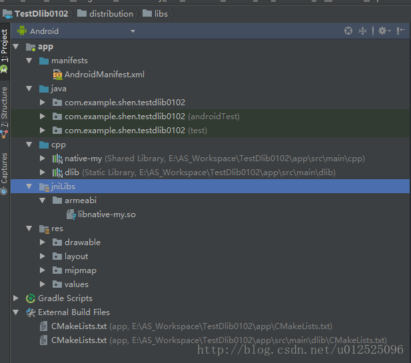Viewport: 411px width, 363px height.
Task: Collapse the res folder
Action: point(29,228)
